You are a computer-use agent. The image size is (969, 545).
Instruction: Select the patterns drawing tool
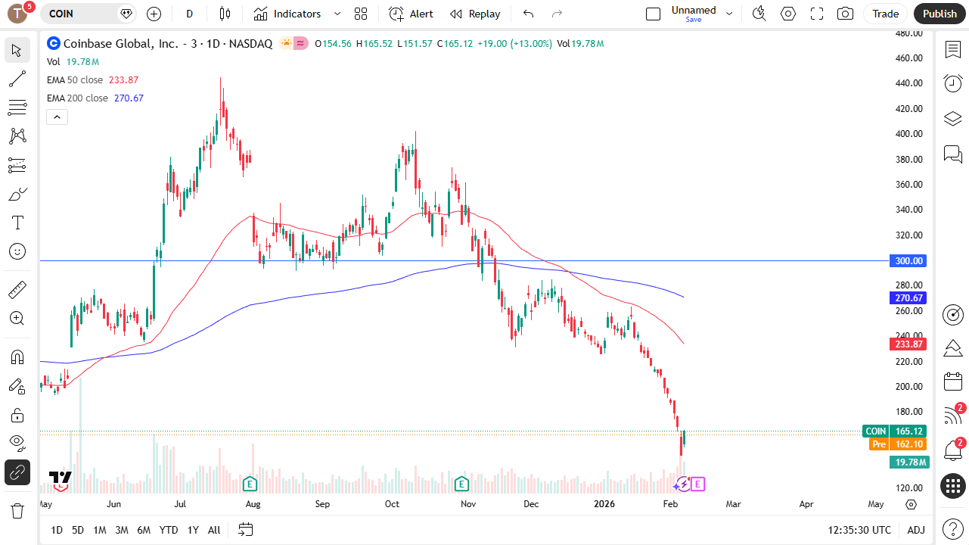pyautogui.click(x=17, y=136)
